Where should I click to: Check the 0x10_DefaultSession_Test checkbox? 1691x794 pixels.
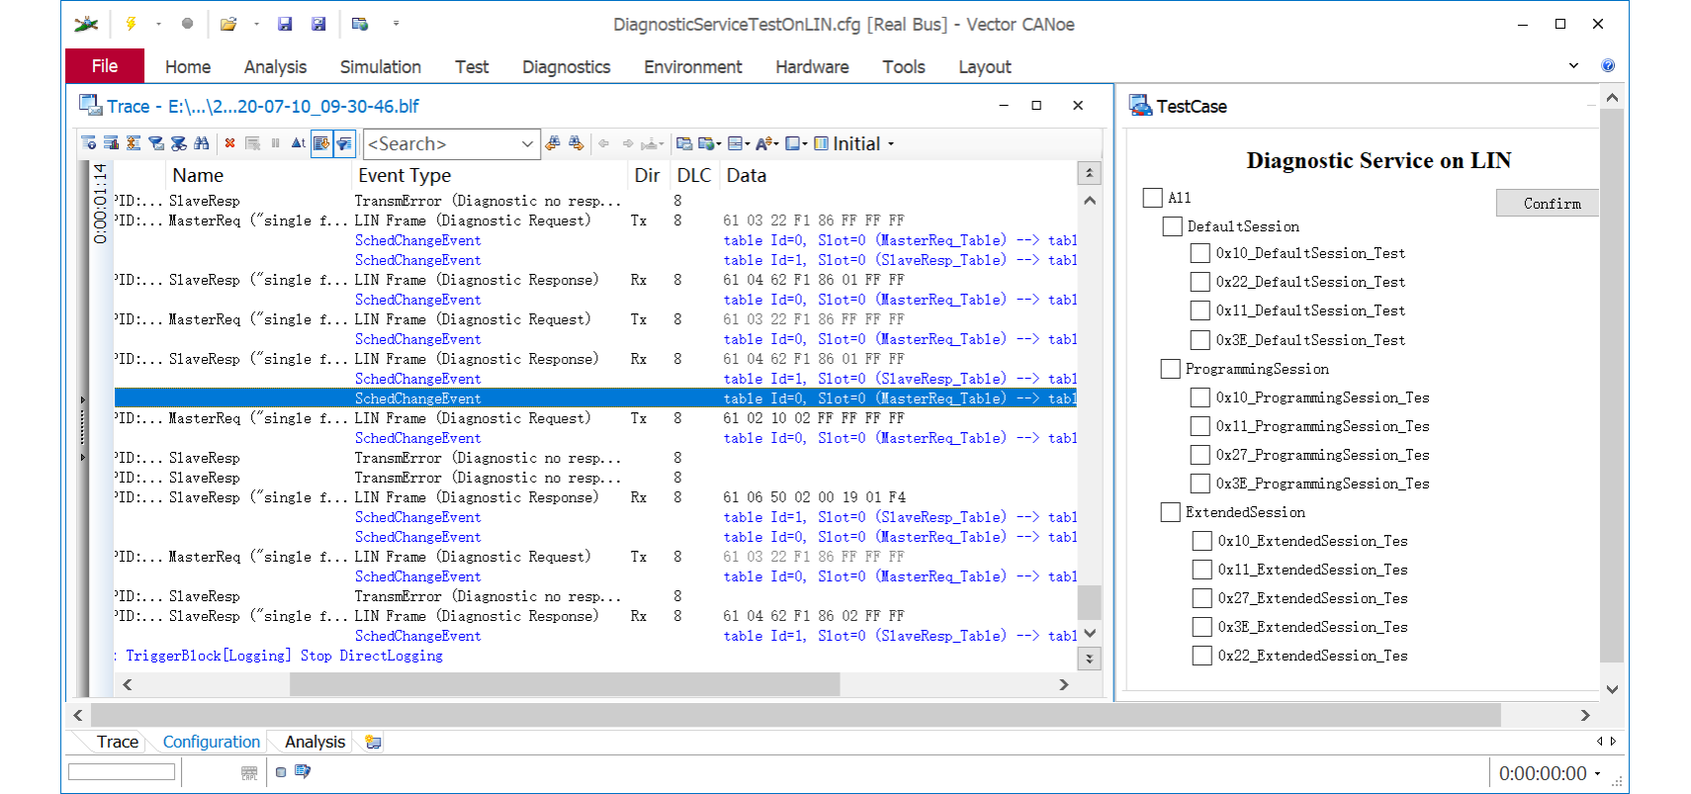point(1200,253)
